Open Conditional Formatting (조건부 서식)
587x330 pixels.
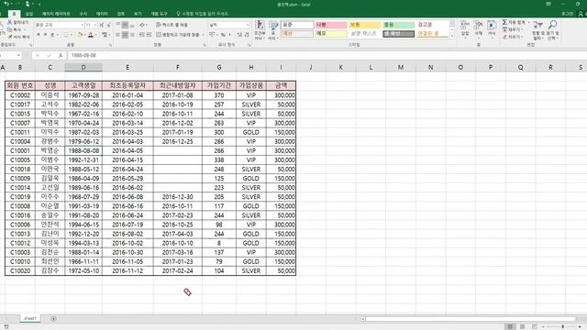260,30
